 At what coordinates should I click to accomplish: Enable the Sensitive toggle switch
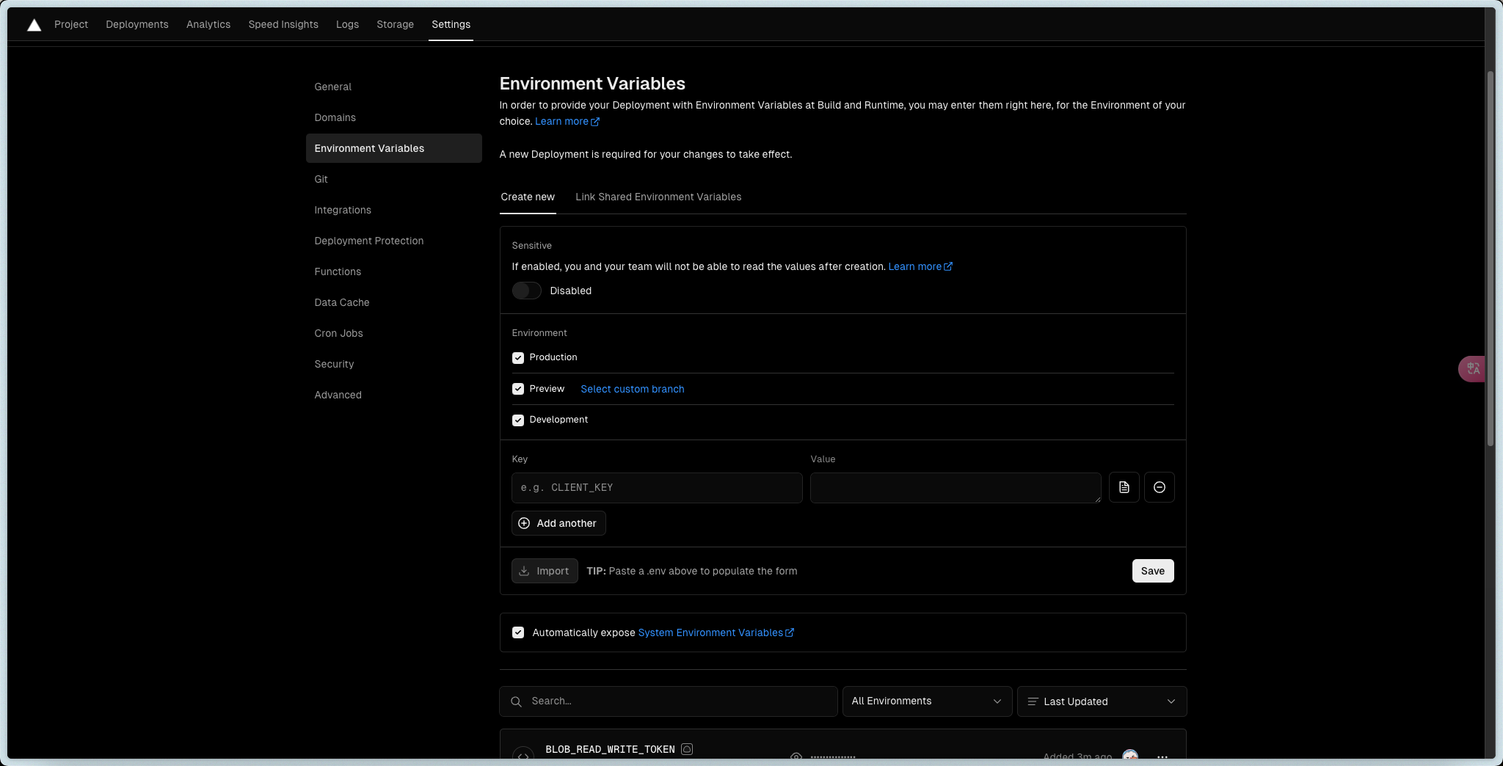526,291
